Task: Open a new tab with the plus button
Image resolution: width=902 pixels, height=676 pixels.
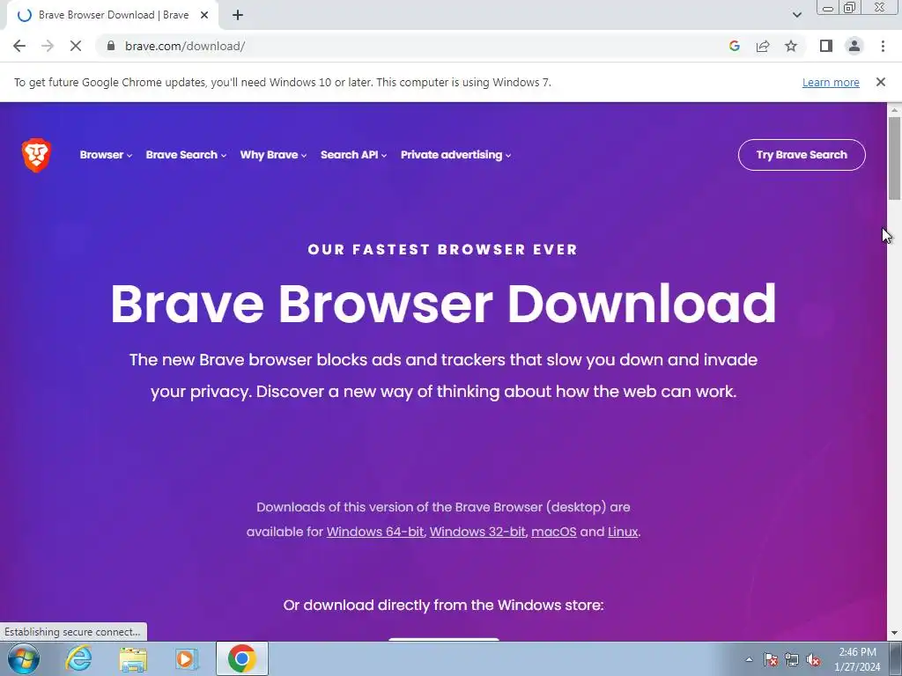Action: [238, 15]
